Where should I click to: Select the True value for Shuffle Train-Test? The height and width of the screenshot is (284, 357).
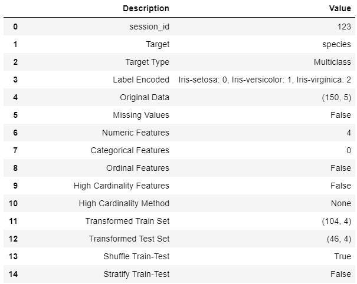343,256
